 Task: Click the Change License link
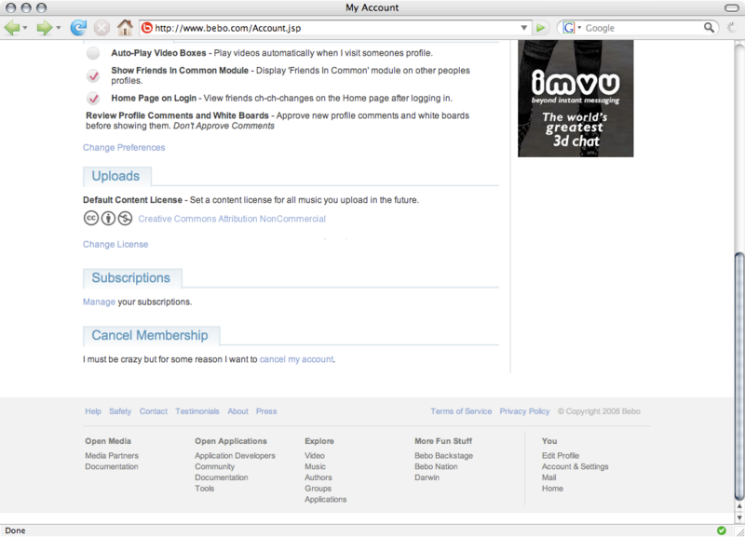tap(115, 245)
